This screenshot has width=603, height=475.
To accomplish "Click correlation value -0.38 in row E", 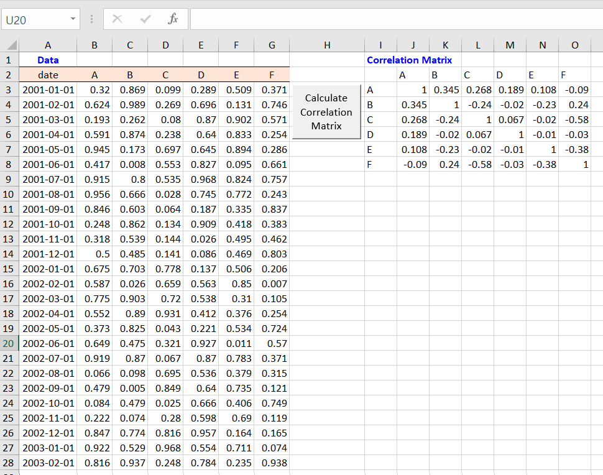I will click(575, 150).
